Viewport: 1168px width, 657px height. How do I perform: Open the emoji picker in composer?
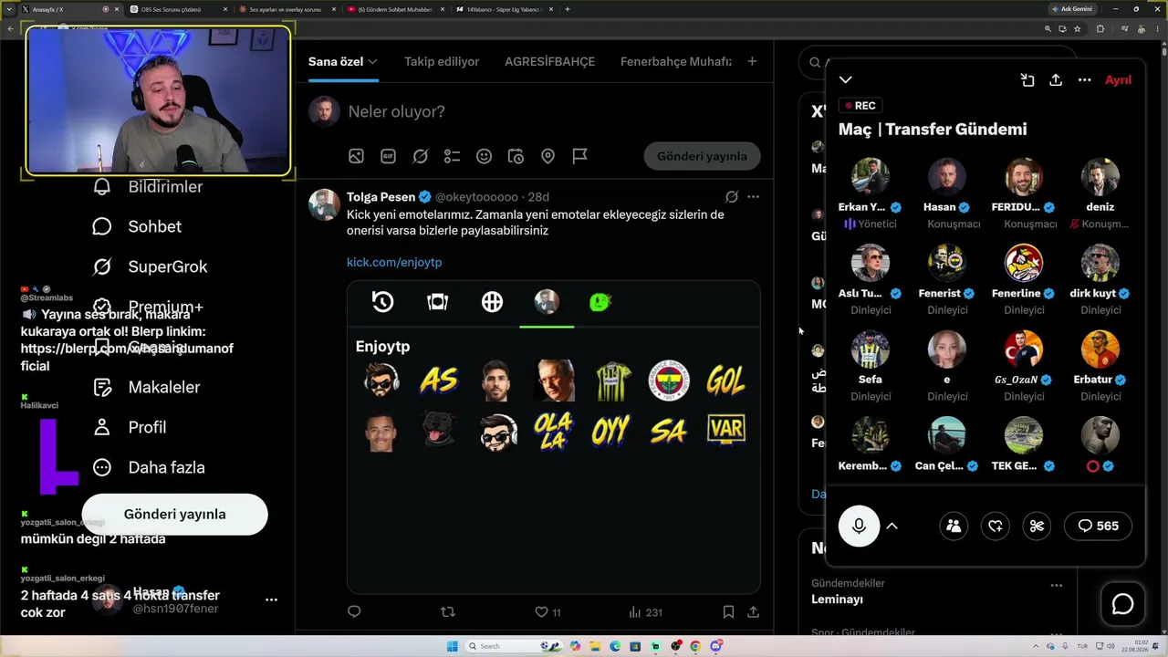click(484, 156)
